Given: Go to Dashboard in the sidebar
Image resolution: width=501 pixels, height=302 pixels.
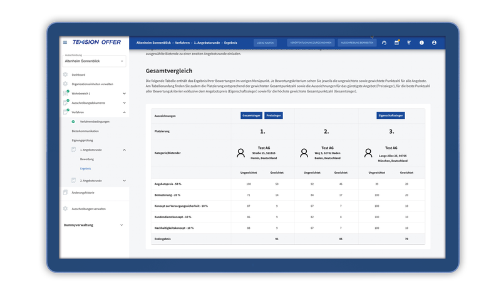Looking at the screenshot, I should [78, 74].
